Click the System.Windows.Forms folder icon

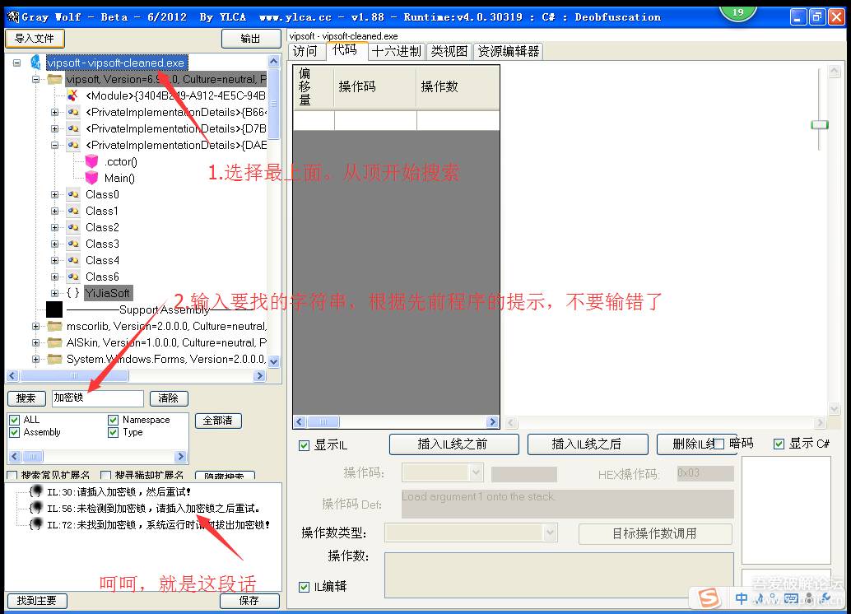(54, 359)
